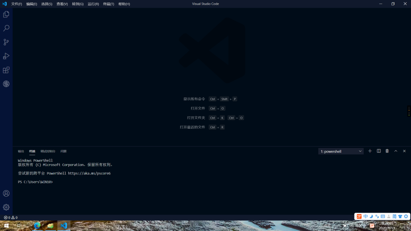Click the Sogou tray icon in the taskbar
This screenshot has height=231, width=411.
click(372, 226)
